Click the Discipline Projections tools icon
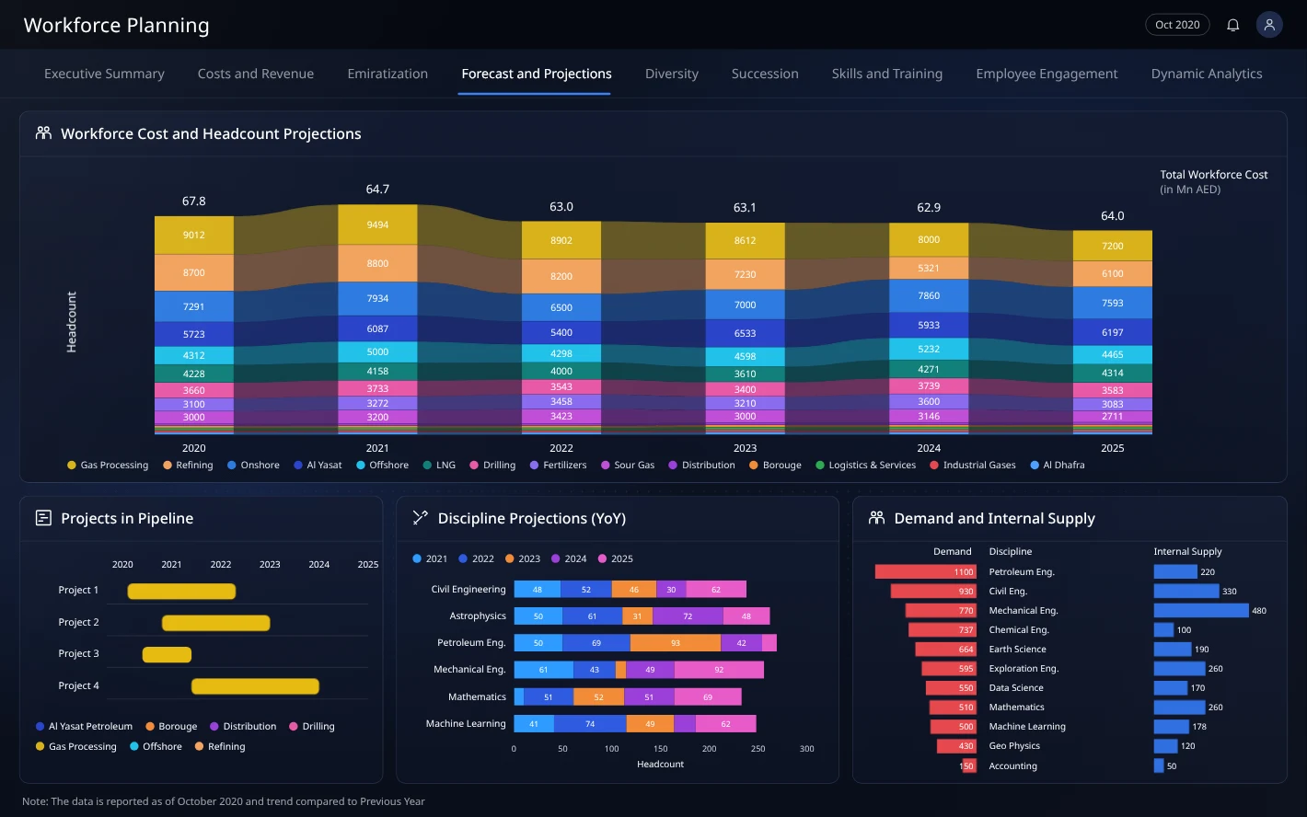Screen dimensions: 1307x817 (x=421, y=517)
